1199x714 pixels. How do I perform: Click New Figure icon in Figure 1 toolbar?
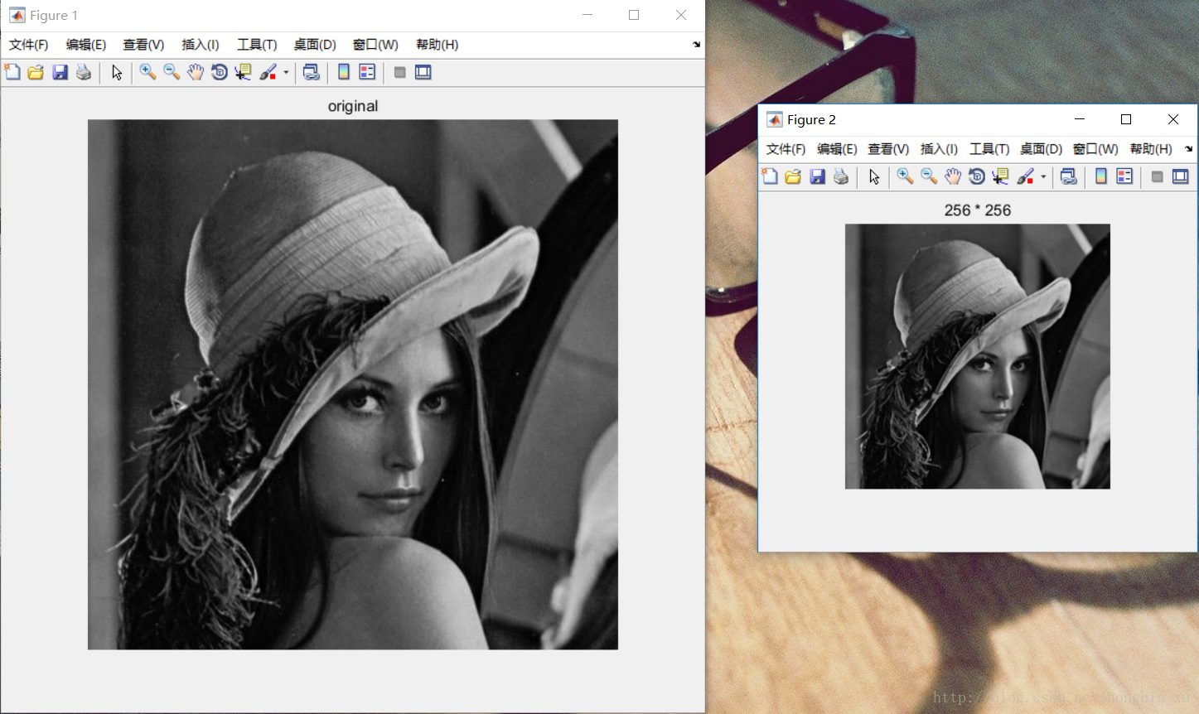click(12, 73)
